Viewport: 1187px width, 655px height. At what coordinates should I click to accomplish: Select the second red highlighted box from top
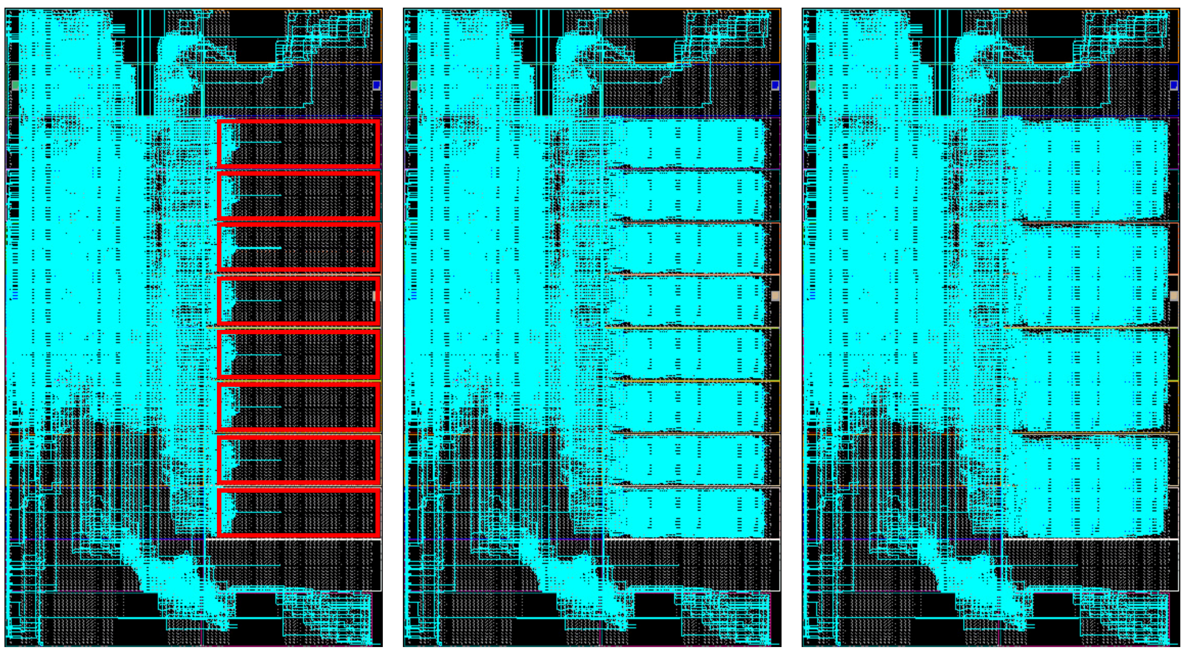[x=299, y=195]
